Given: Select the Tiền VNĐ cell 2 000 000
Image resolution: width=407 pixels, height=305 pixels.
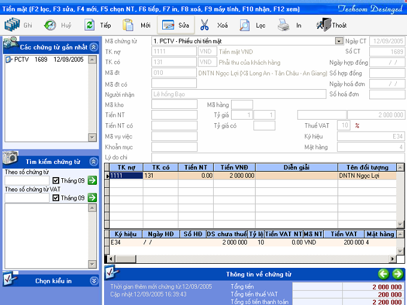Looking at the screenshot, I should 235,176.
